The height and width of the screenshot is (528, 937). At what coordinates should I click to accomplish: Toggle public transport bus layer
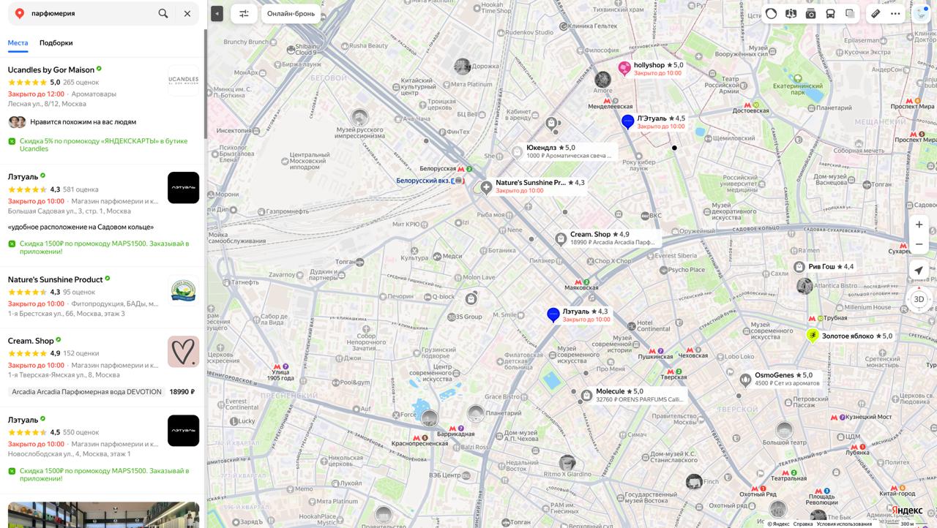click(x=830, y=13)
